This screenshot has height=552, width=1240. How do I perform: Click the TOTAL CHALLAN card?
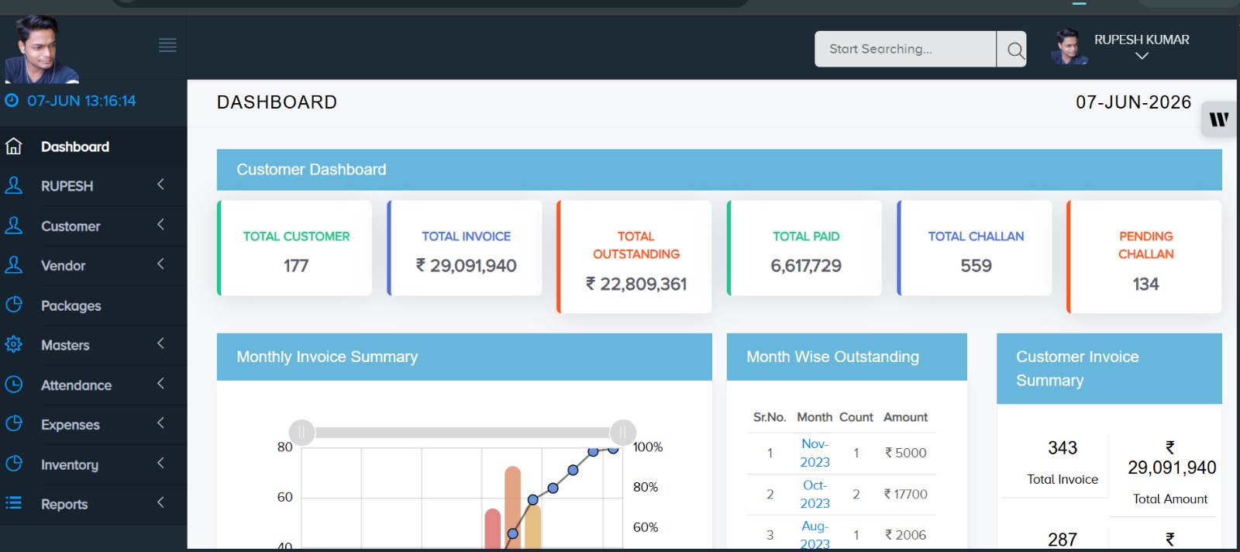(x=975, y=248)
